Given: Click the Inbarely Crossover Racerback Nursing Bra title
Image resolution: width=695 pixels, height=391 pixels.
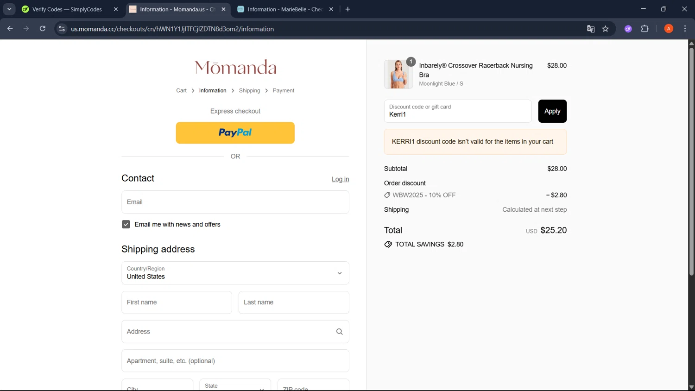Looking at the screenshot, I should [x=476, y=70].
